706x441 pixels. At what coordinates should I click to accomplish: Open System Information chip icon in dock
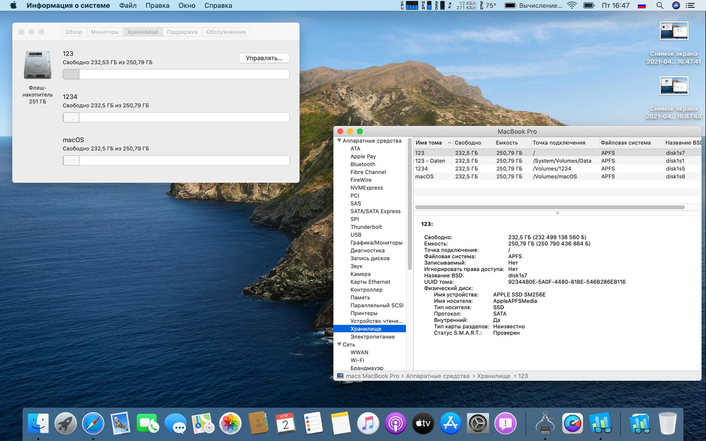(x=545, y=424)
